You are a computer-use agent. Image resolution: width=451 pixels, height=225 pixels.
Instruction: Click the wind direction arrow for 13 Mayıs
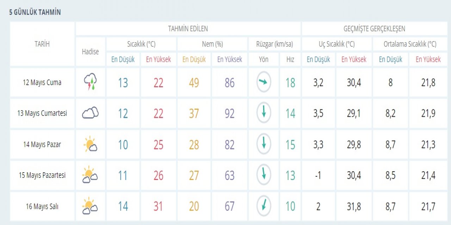264,113
